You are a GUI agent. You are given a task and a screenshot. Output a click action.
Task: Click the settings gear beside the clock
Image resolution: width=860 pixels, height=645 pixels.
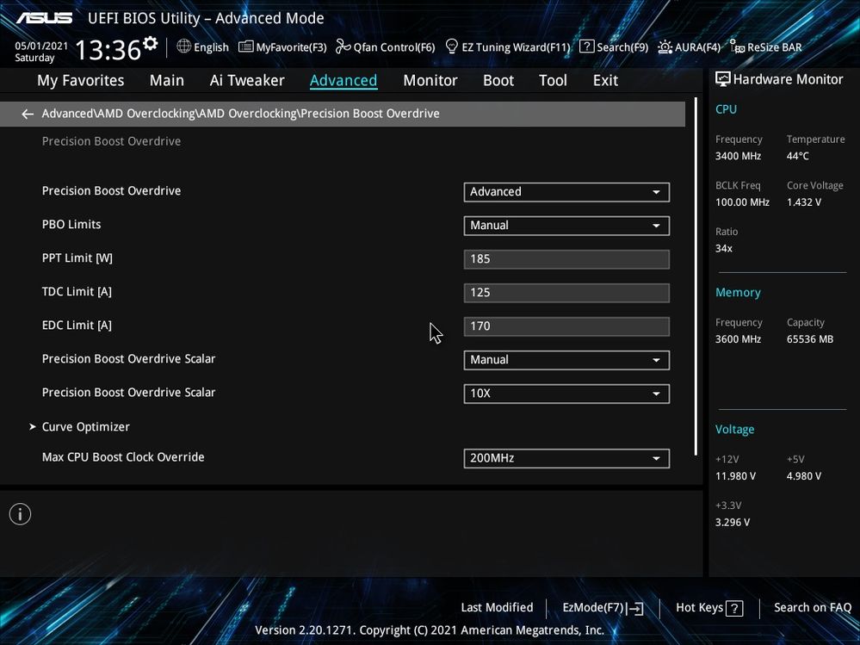[150, 43]
